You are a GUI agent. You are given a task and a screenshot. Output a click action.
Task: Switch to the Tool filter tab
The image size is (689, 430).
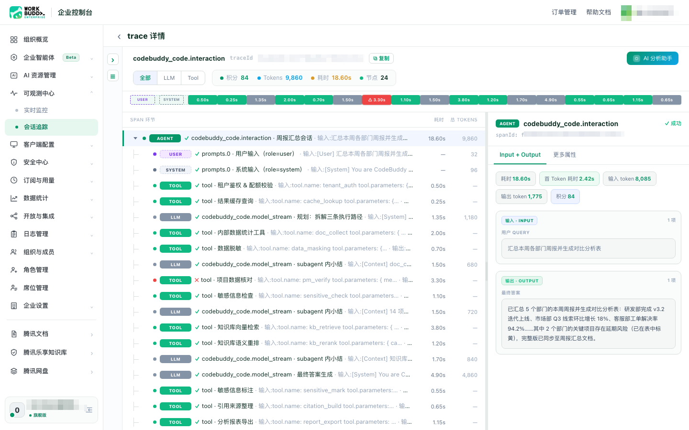point(193,78)
